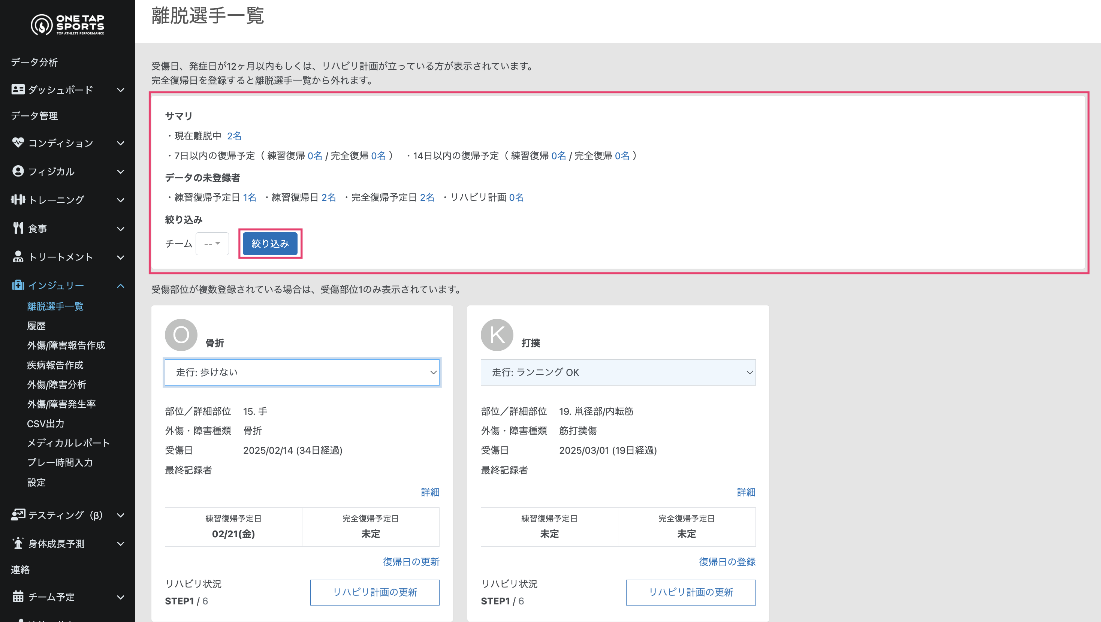
Task: Collapse the インジュリー menu chevron
Action: click(x=121, y=286)
